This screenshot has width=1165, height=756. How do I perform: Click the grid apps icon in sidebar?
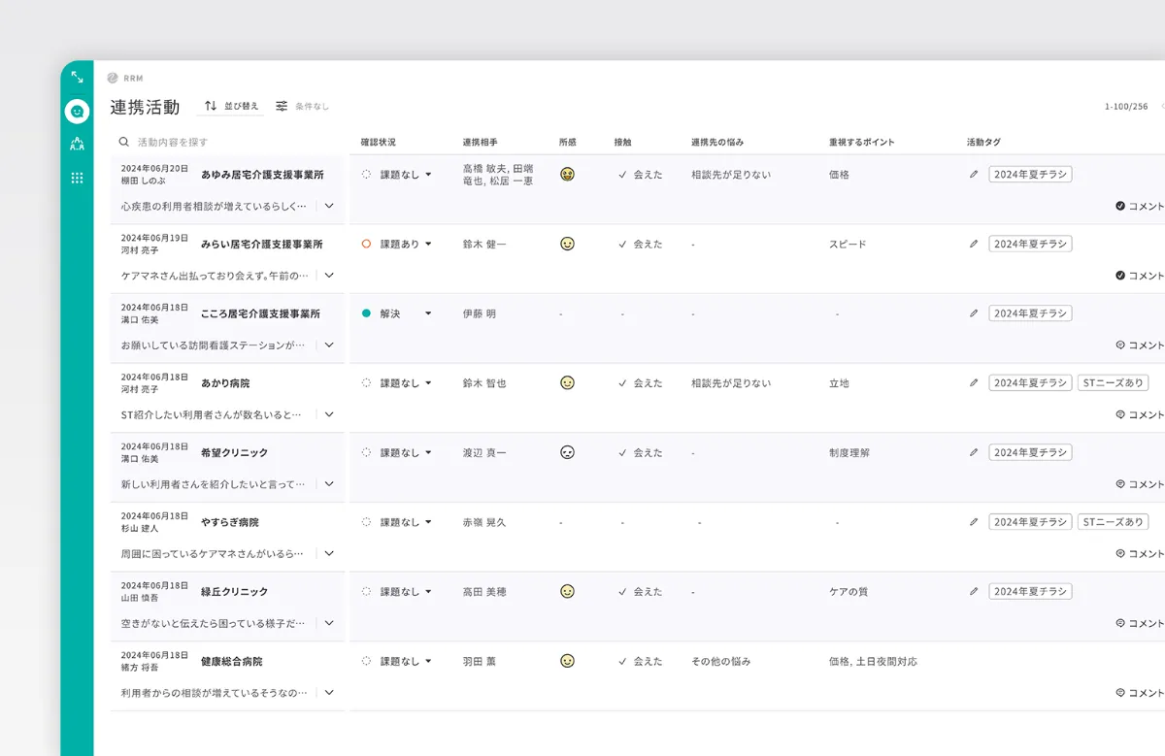[x=76, y=178]
